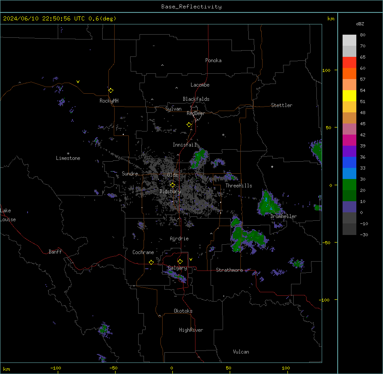Click the Sundre label
The height and width of the screenshot is (374, 383).
pyautogui.click(x=130, y=174)
